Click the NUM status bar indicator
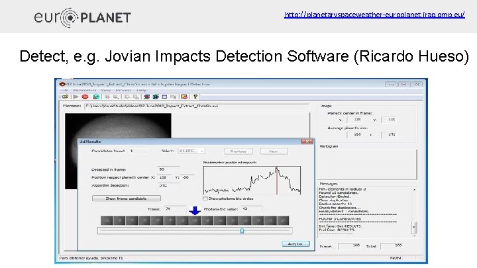Viewport: 477px width, 268px height. pyautogui.click(x=396, y=257)
